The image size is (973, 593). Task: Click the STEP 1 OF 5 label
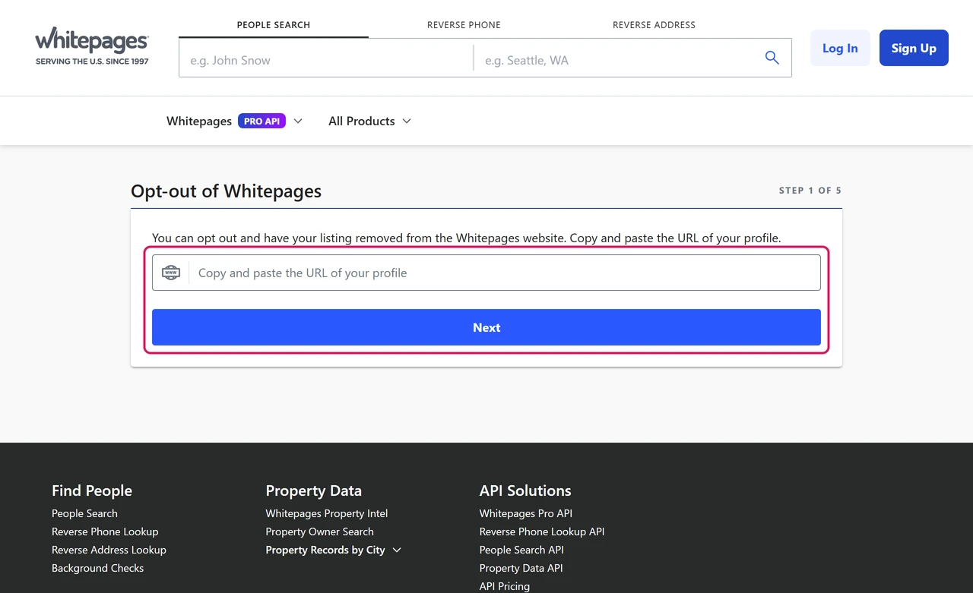[x=810, y=191]
